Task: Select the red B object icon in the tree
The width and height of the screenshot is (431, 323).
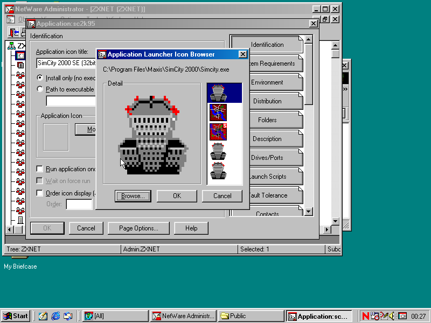Action: (x=20, y=65)
